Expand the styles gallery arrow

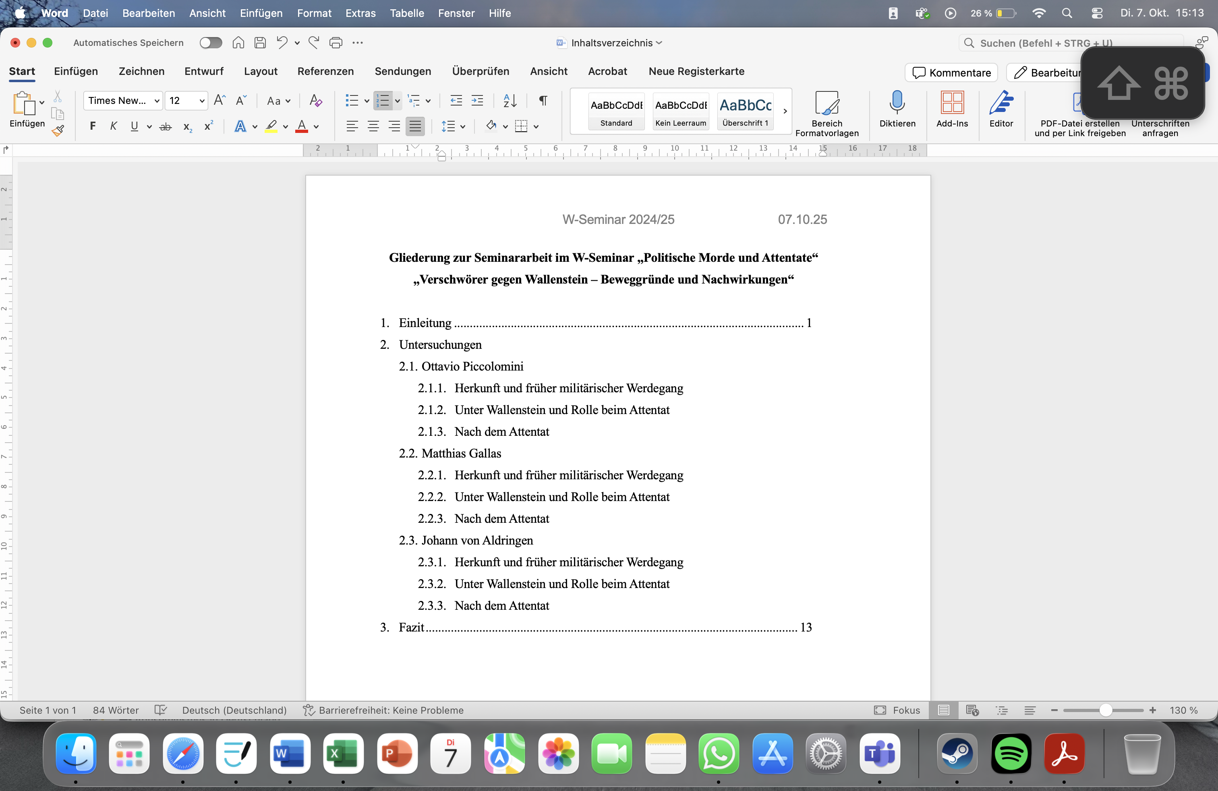pos(785,111)
